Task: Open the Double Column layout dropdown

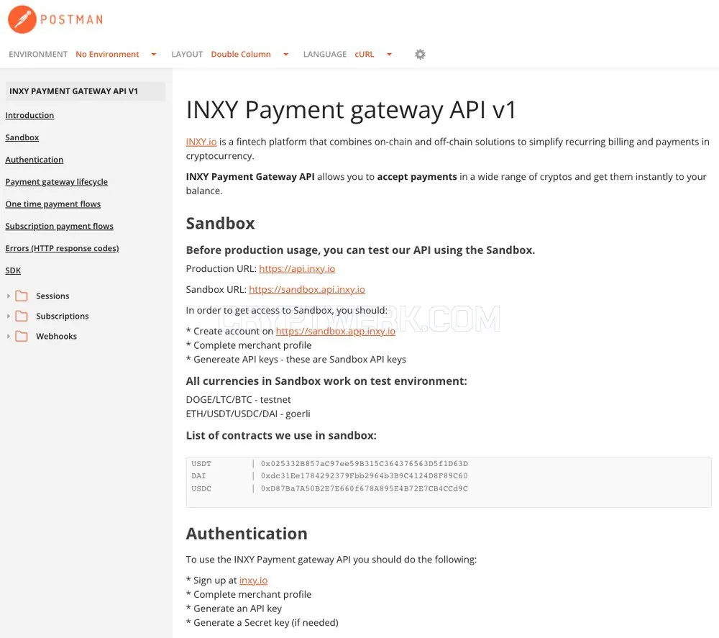Action: [x=249, y=54]
